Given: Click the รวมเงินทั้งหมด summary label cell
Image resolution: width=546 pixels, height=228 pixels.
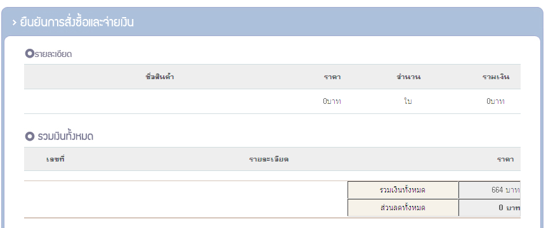Looking at the screenshot, I should point(403,190).
